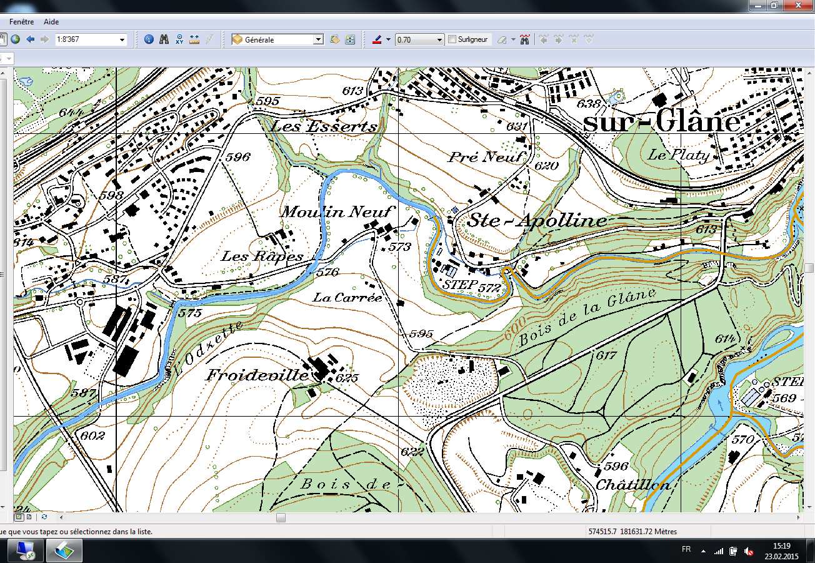The image size is (815, 563).
Task: Go back to previous map extent
Action: pyautogui.click(x=30, y=39)
